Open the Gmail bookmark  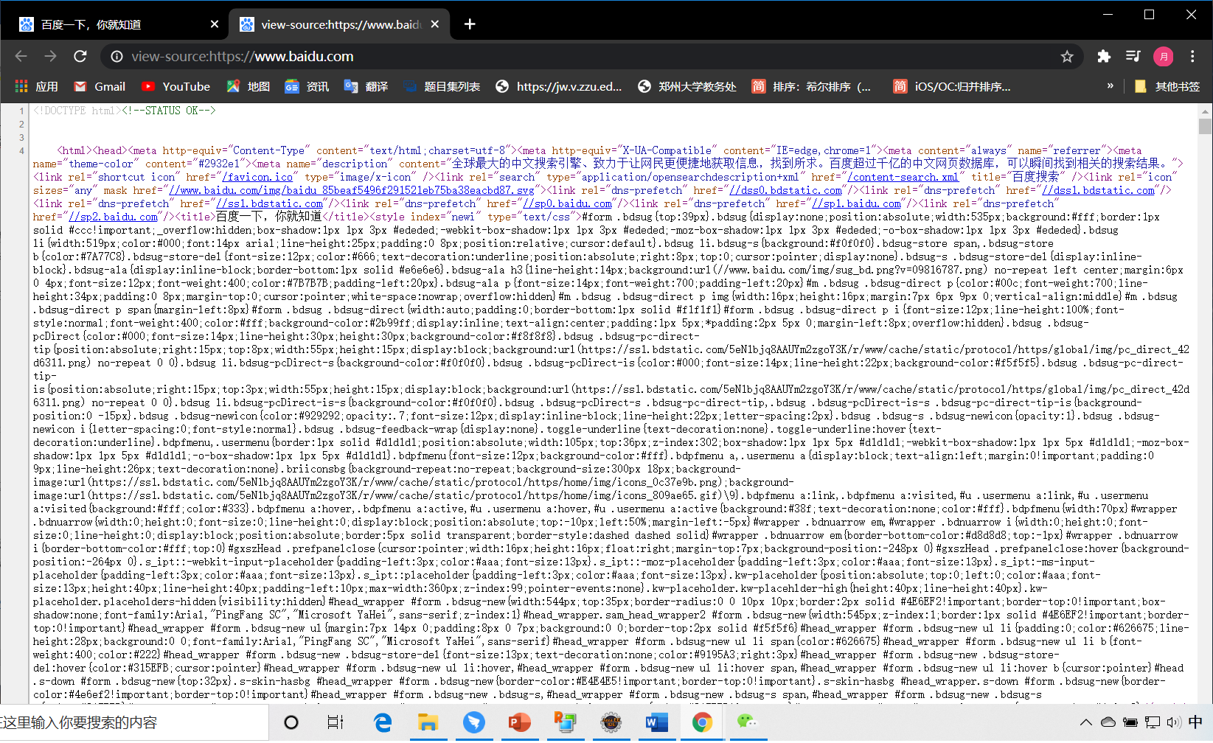100,86
